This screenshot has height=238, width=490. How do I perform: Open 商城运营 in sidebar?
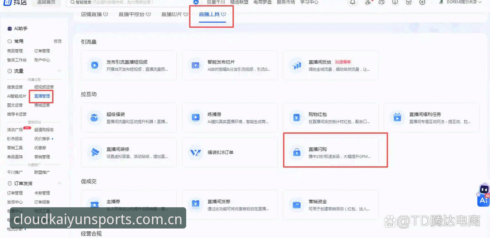pos(42,105)
